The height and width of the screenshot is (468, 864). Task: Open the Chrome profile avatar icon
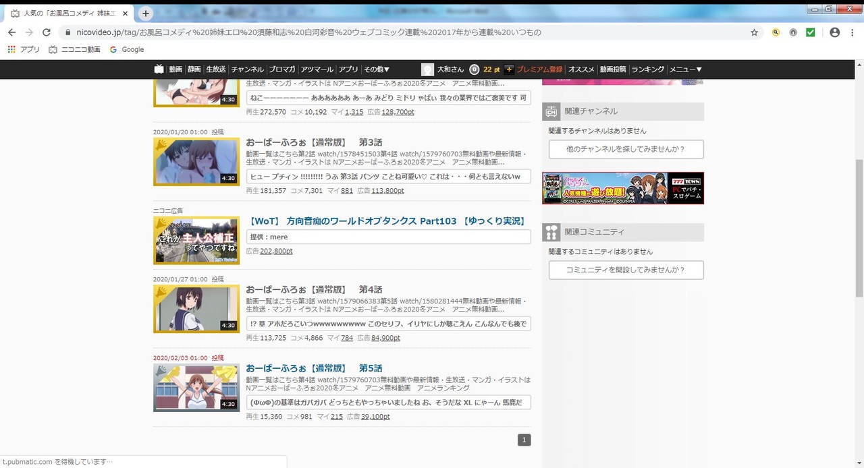click(x=834, y=32)
